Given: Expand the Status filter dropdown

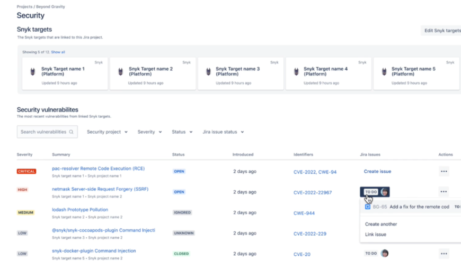Looking at the screenshot, I should (x=182, y=132).
